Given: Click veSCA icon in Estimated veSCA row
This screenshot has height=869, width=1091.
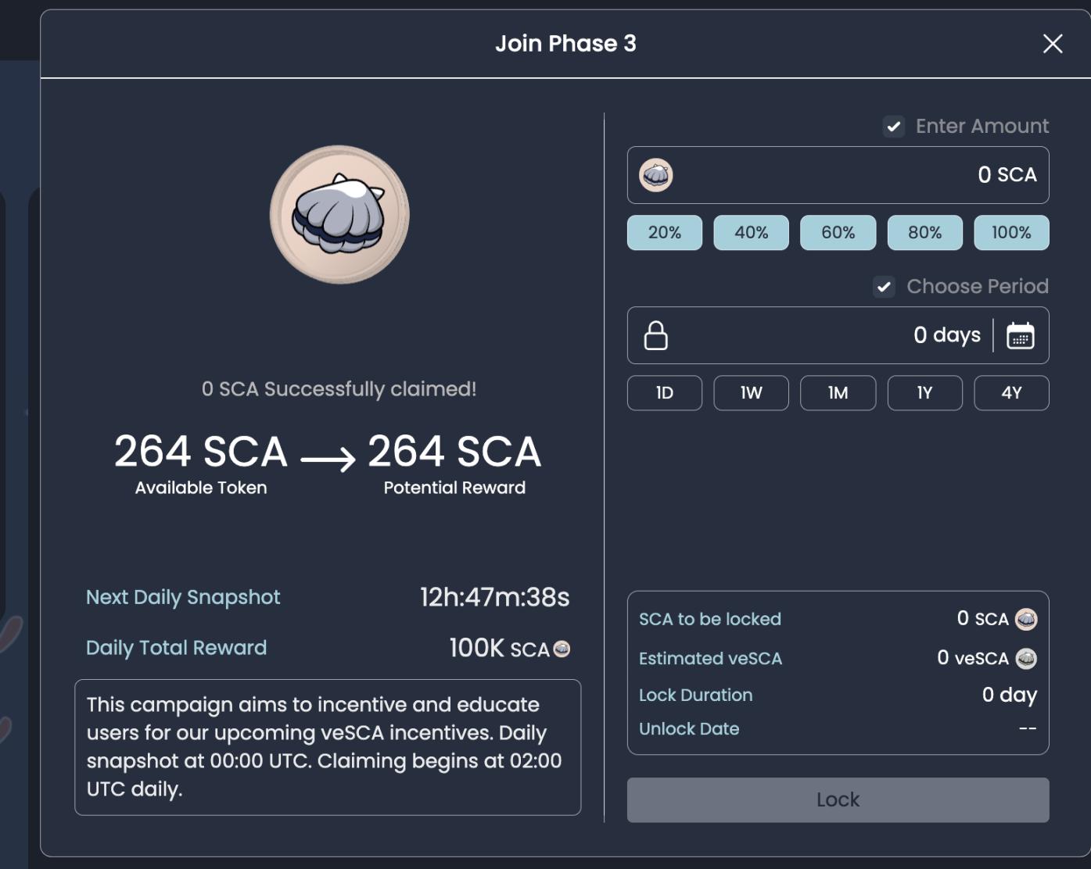Looking at the screenshot, I should (x=1025, y=659).
